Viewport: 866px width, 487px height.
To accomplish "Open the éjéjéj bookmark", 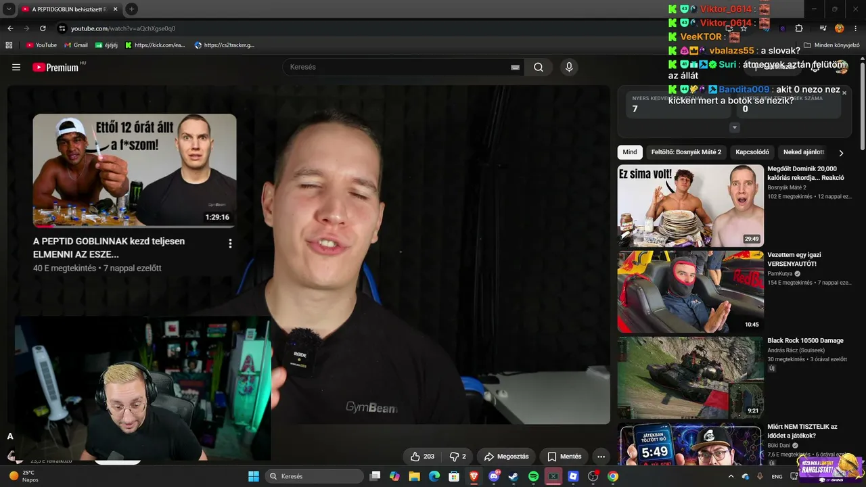I will (x=106, y=45).
